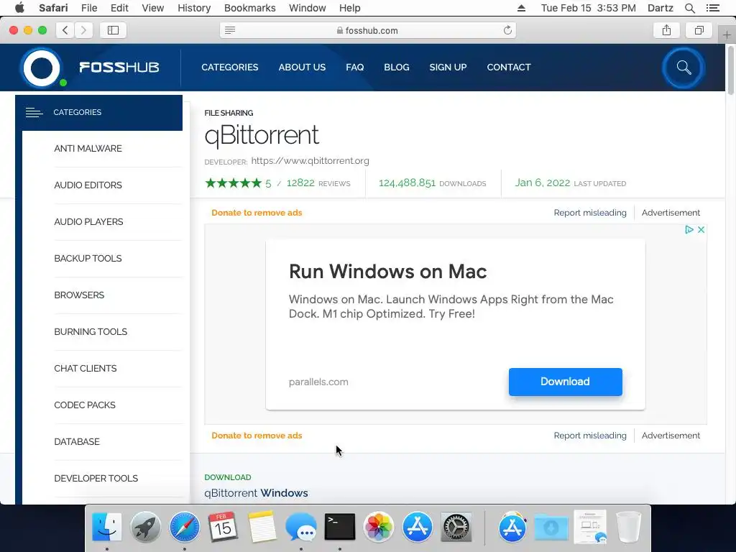The image size is (736, 552).
Task: Open the BROWSERS category
Action: tap(79, 295)
